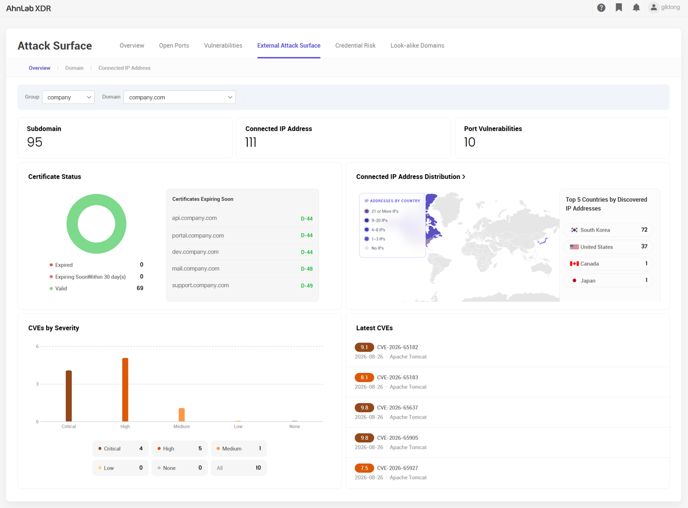Open the help question mark icon
This screenshot has width=688, height=508.
601,8
